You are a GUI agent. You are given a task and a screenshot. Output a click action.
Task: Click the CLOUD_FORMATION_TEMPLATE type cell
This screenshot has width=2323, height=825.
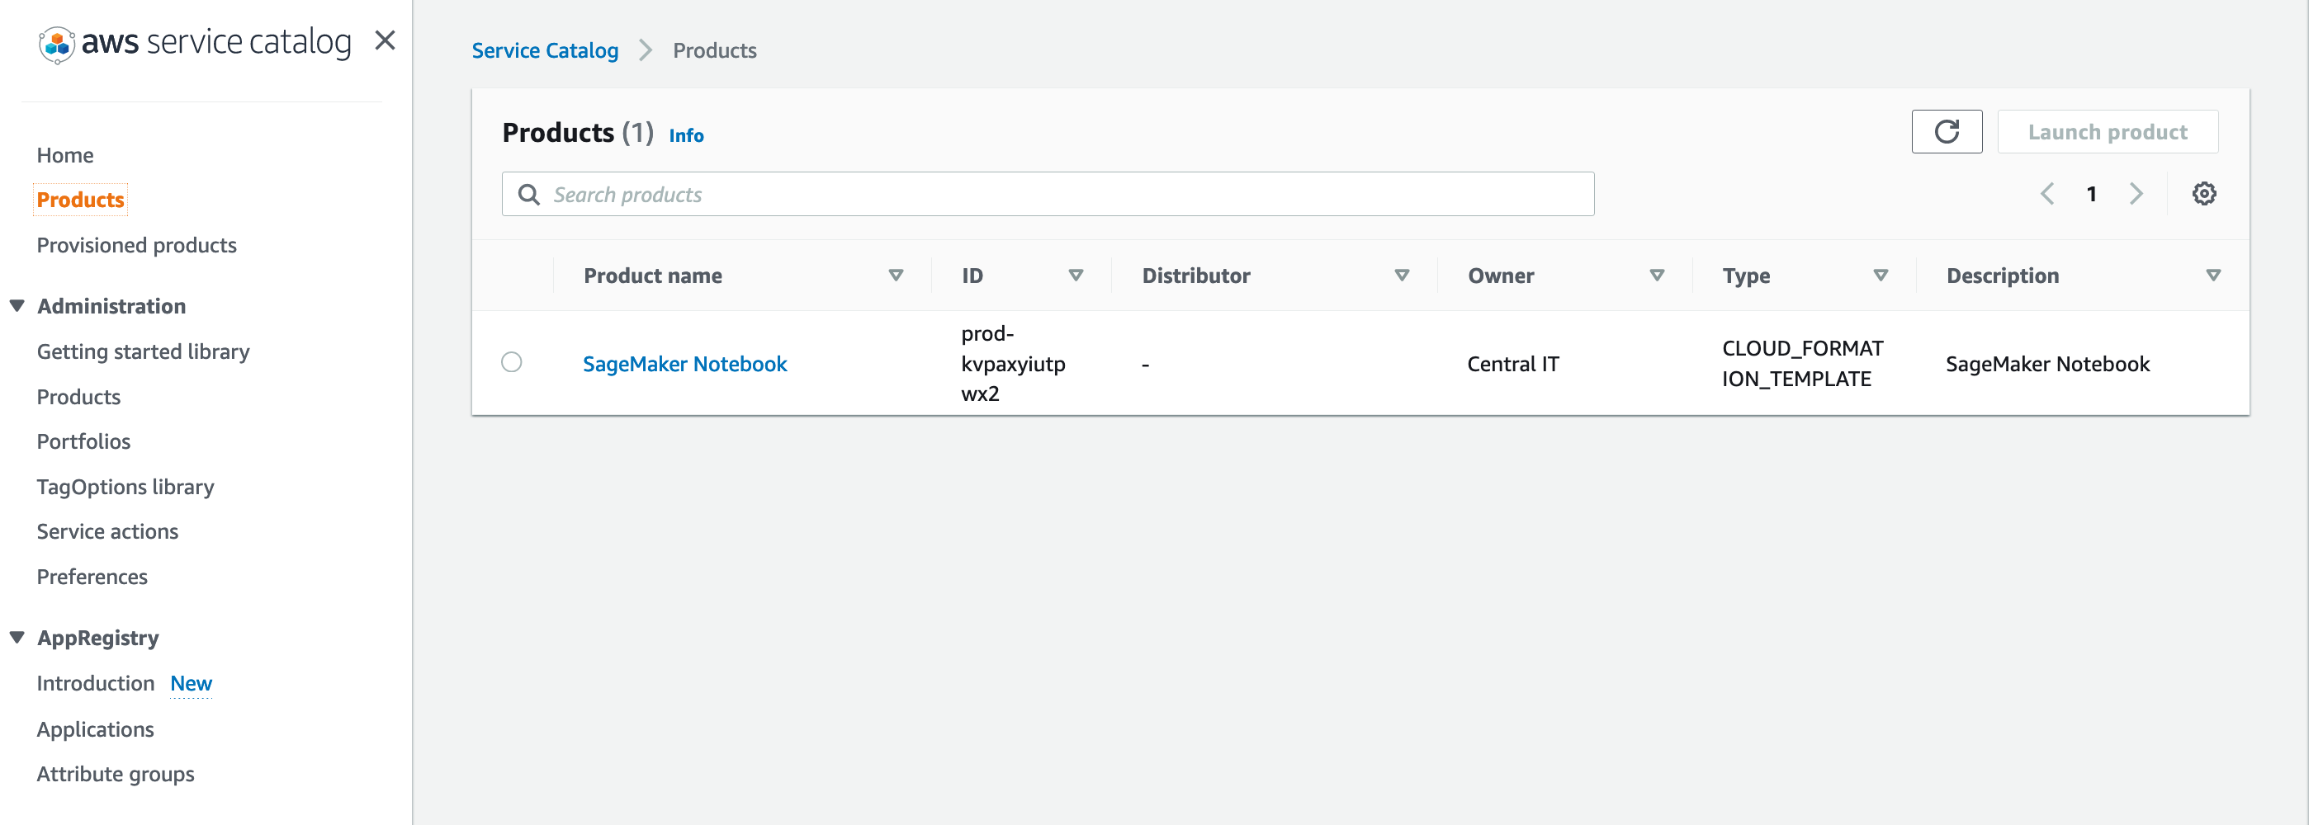point(1802,363)
